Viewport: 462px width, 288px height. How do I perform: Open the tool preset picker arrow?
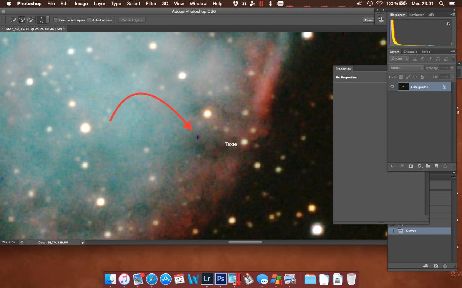pos(3,20)
